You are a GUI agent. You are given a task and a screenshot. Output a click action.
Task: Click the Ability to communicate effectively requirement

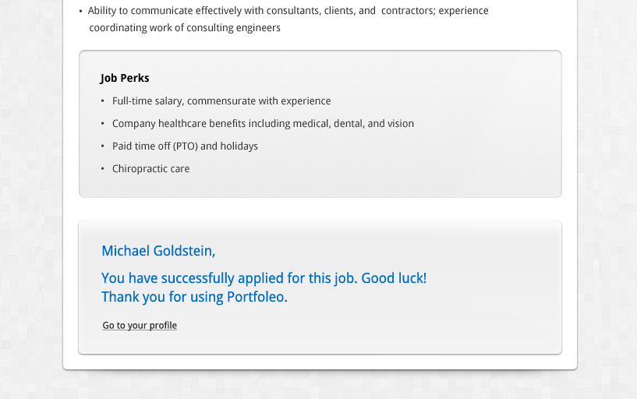(288, 11)
